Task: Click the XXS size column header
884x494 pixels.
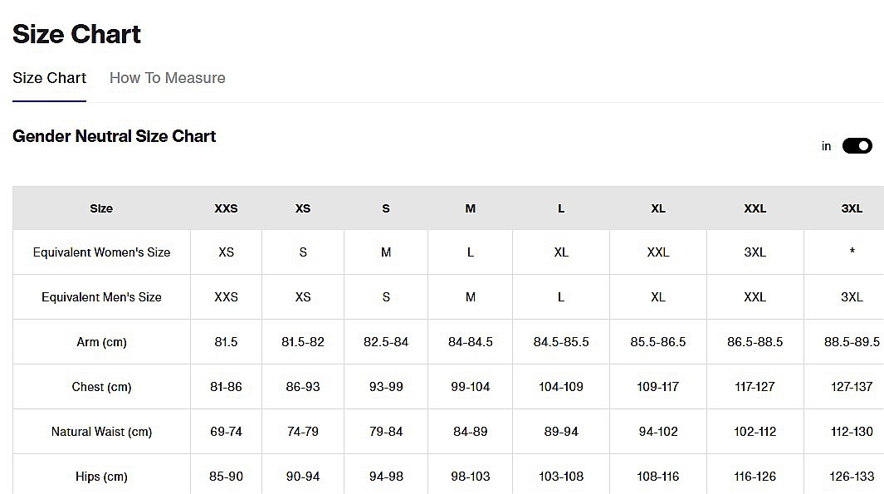Action: [x=226, y=208]
